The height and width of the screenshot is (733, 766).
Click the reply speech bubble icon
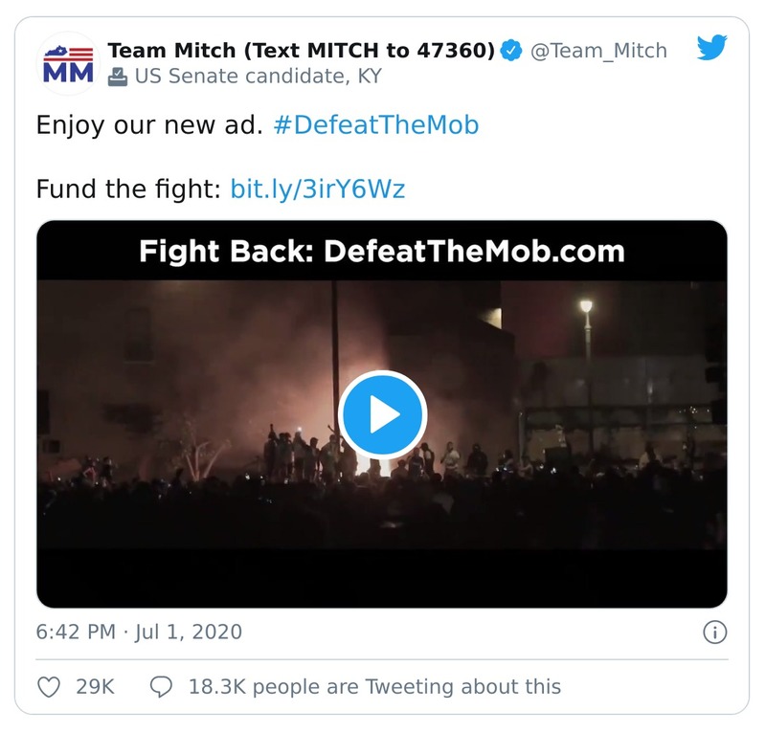pyautogui.click(x=162, y=686)
